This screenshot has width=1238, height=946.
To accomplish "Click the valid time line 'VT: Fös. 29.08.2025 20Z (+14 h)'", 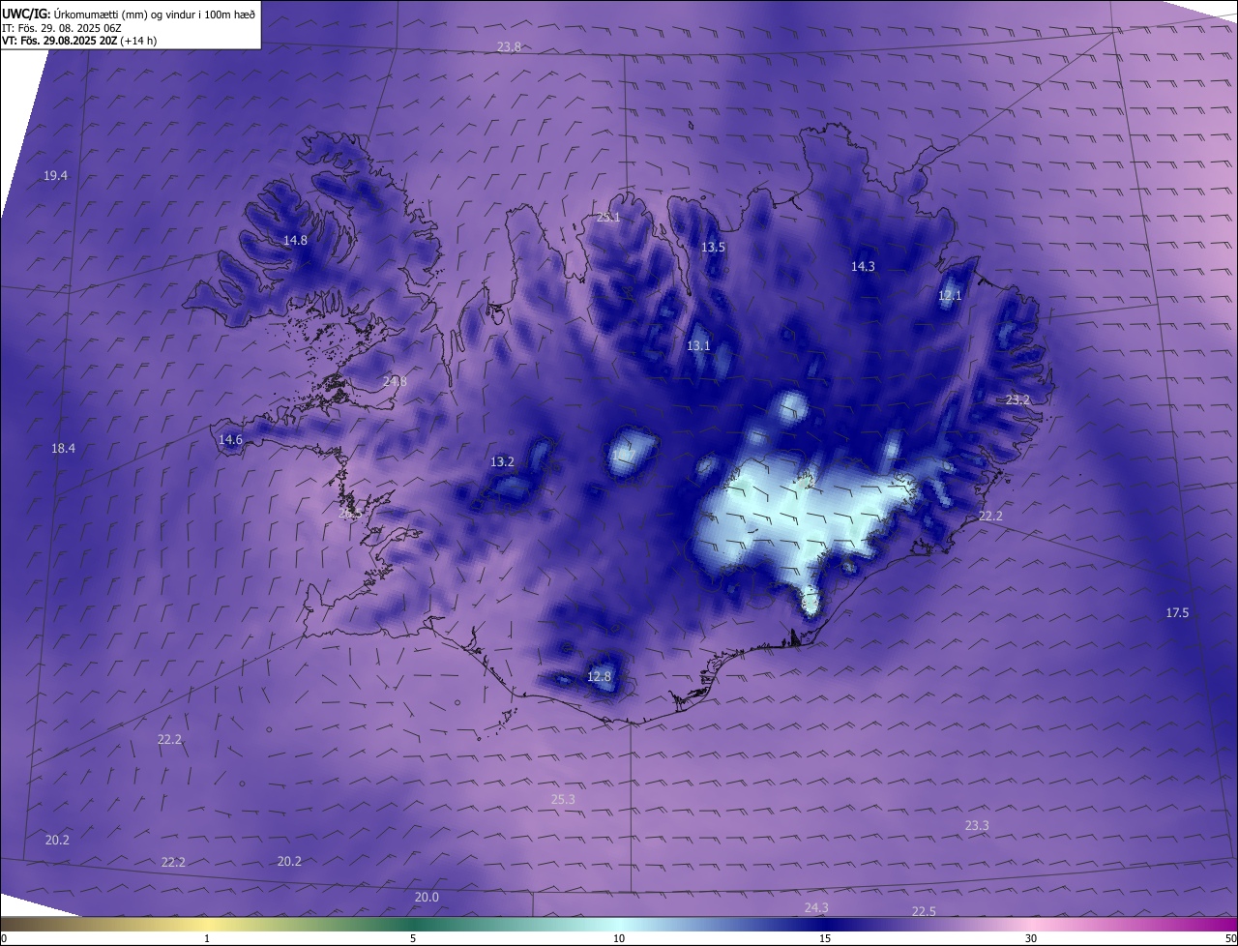I will pos(79,41).
